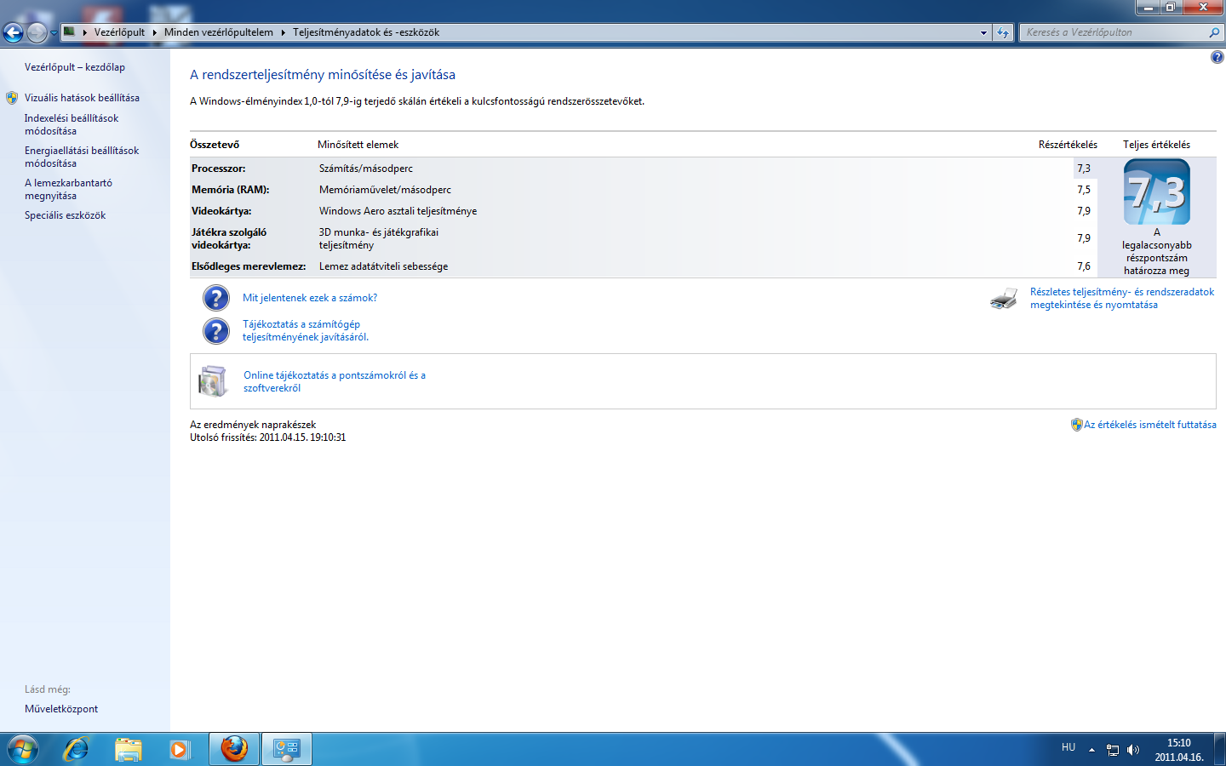Click the 7,3 base score badge
This screenshot has height=766, width=1226.
tap(1156, 192)
